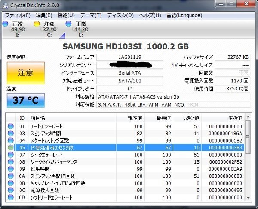Select drive E: with blue status orb

[x=77, y=29]
